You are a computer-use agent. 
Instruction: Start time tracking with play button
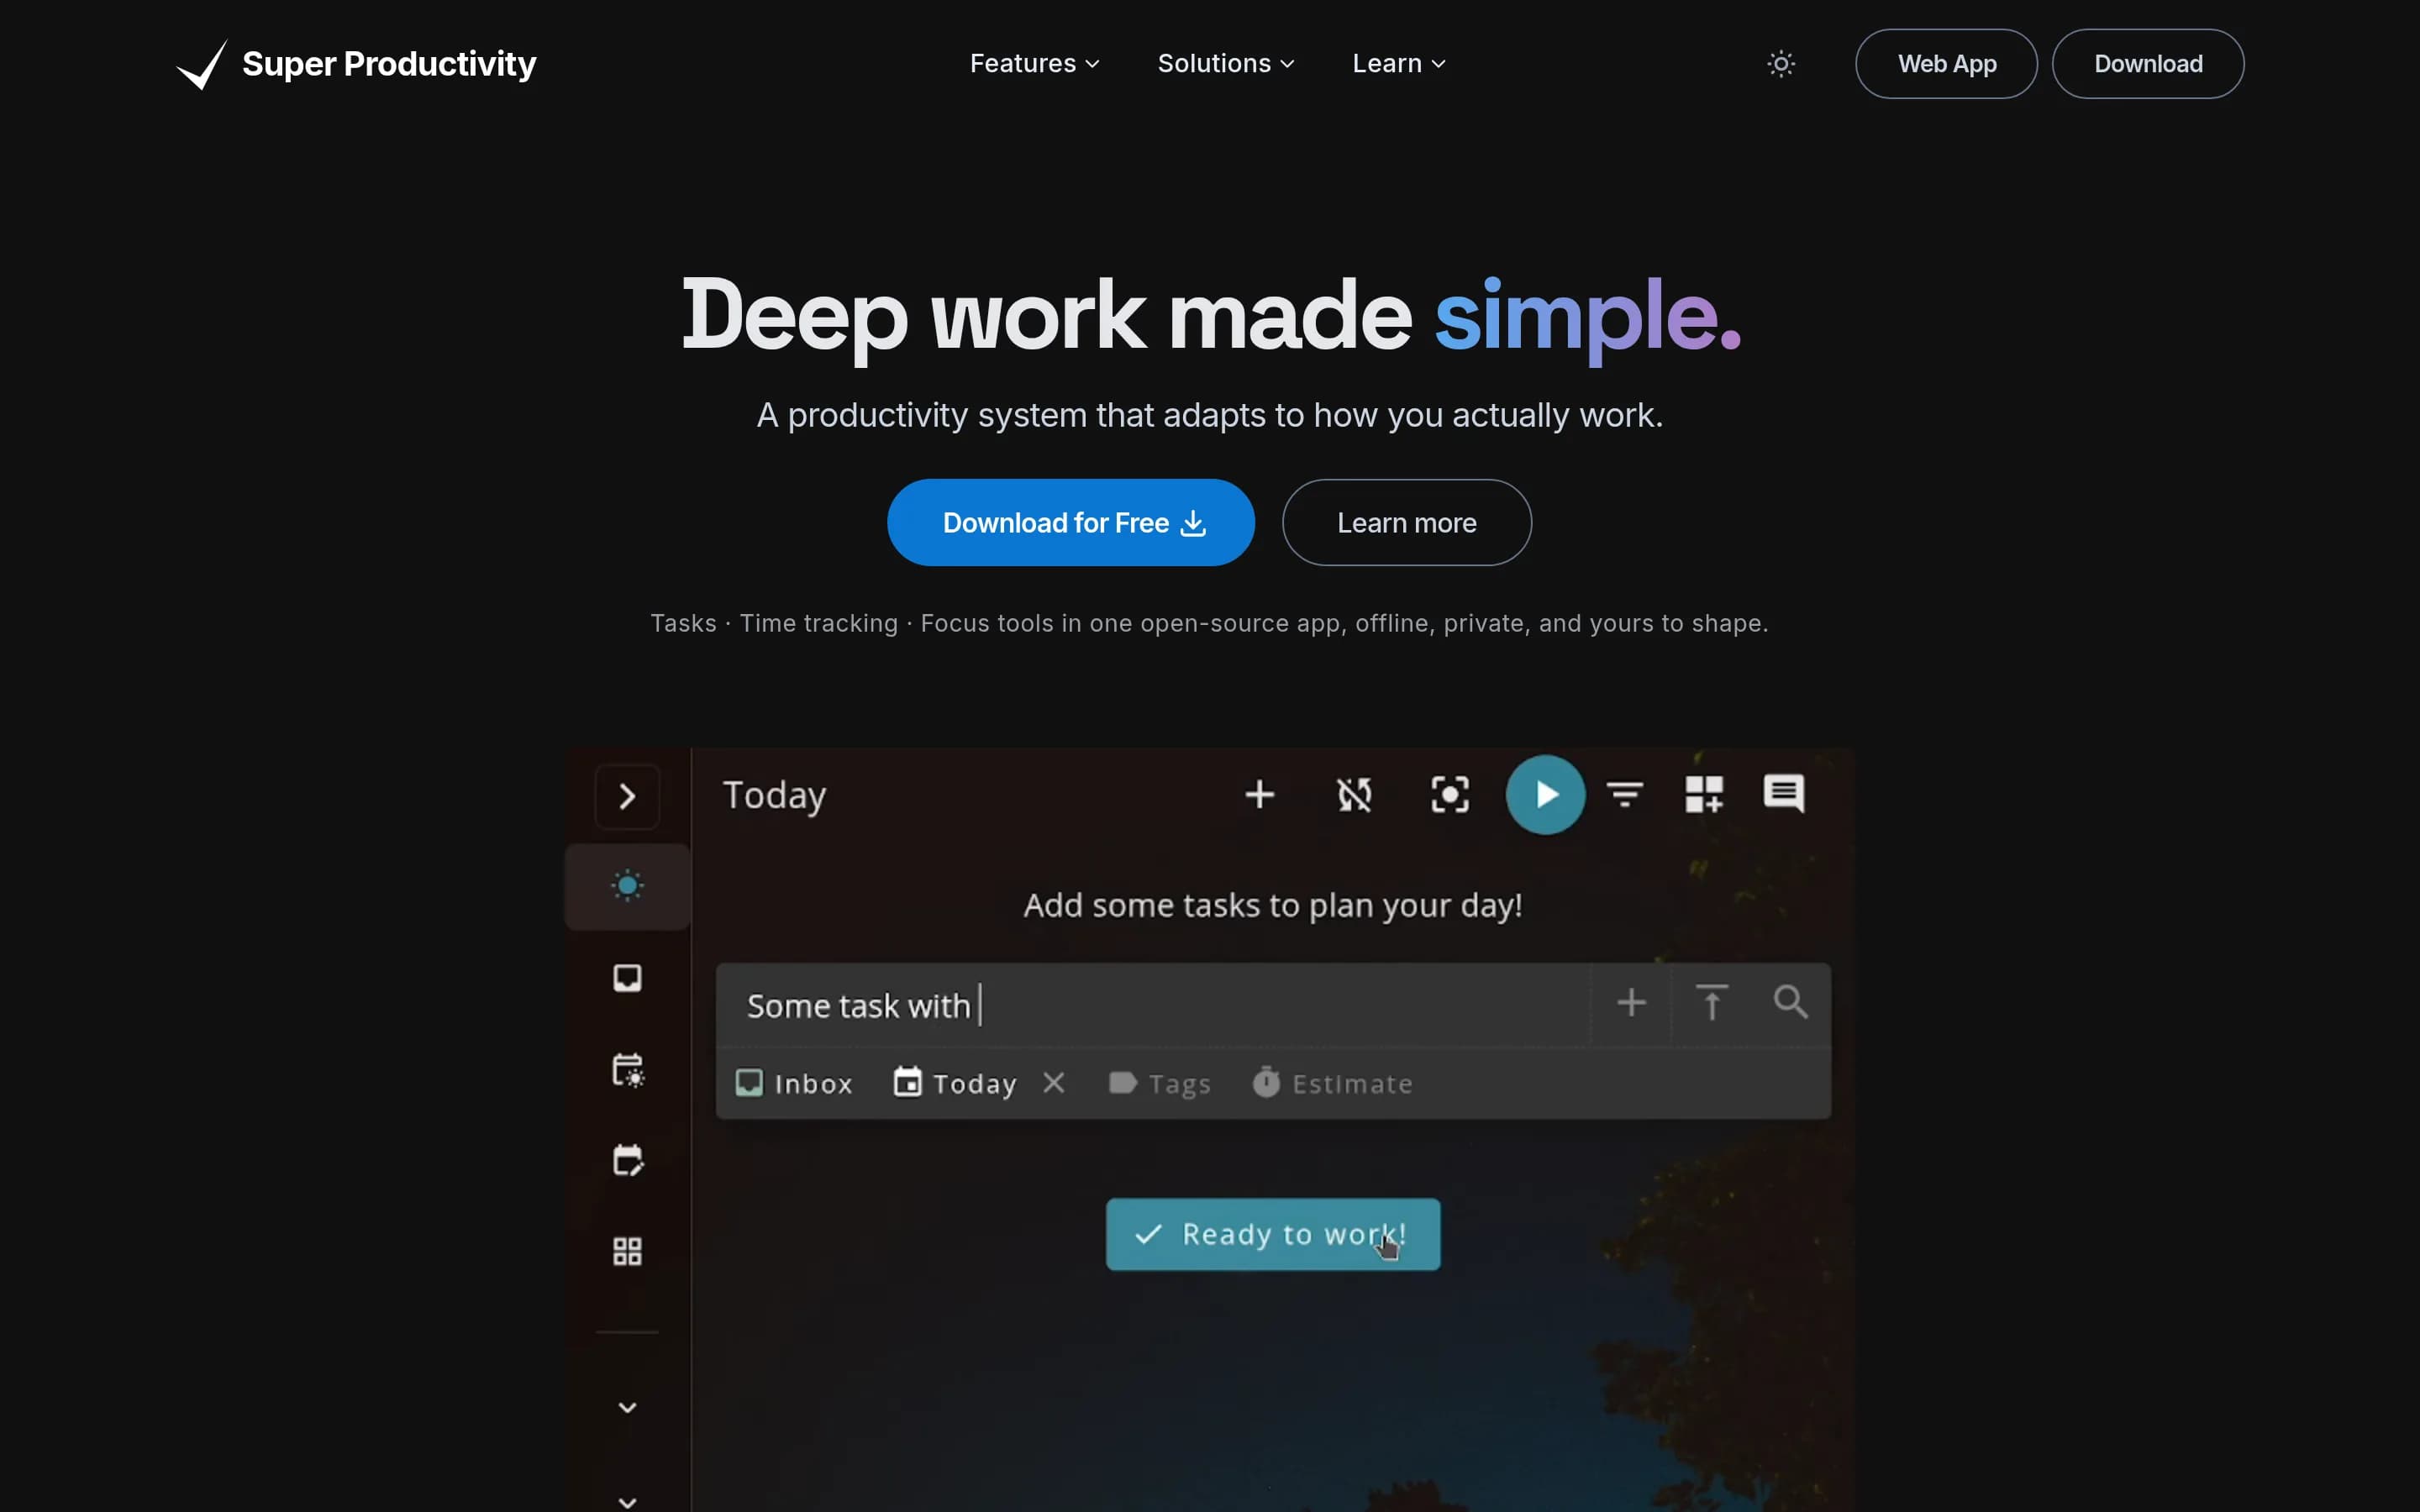(x=1545, y=795)
